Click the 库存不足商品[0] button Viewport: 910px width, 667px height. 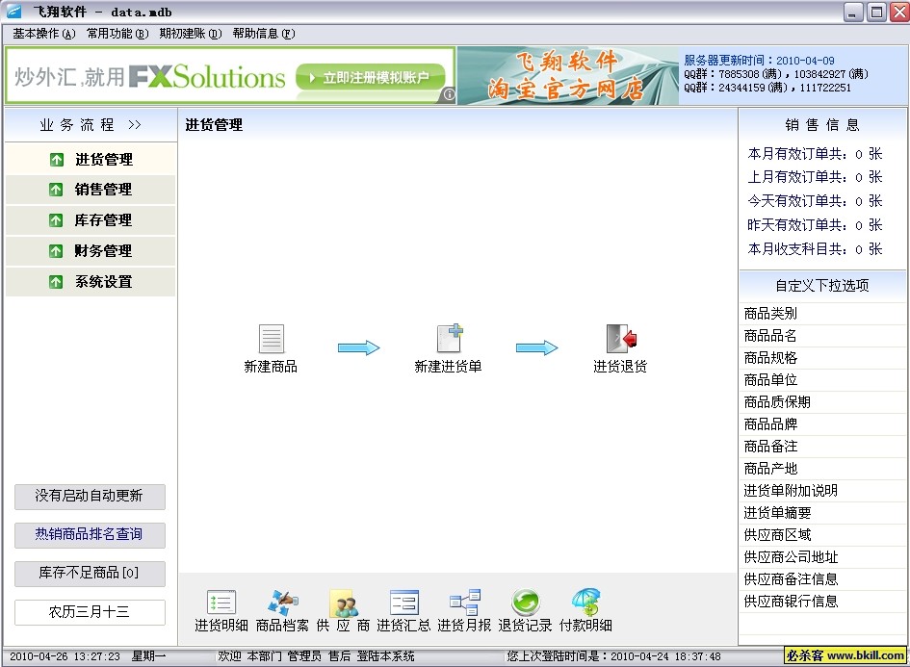90,574
